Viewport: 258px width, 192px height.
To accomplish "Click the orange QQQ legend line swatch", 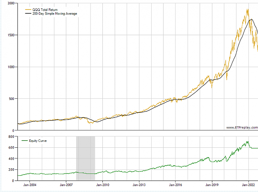I will (28, 9).
